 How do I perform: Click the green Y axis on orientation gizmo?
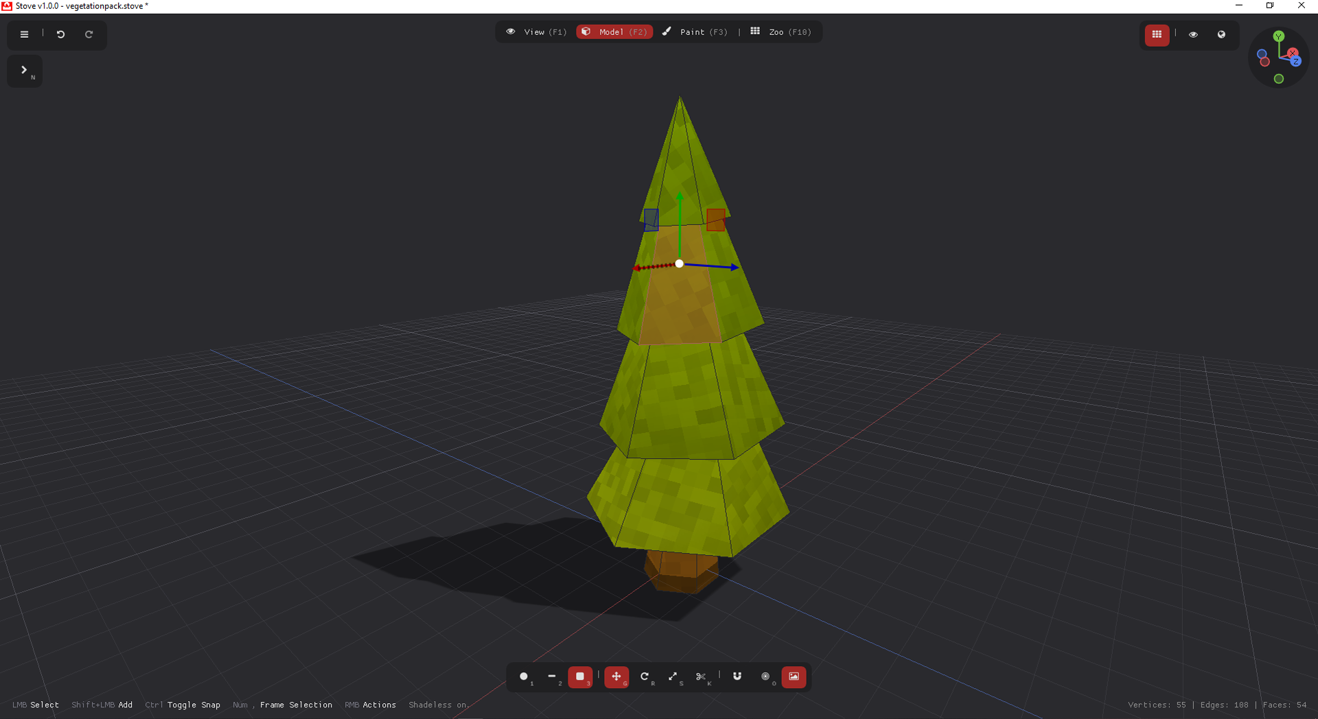pos(1278,36)
